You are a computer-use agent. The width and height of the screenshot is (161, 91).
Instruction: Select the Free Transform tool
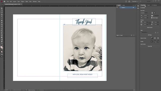point(2,31)
